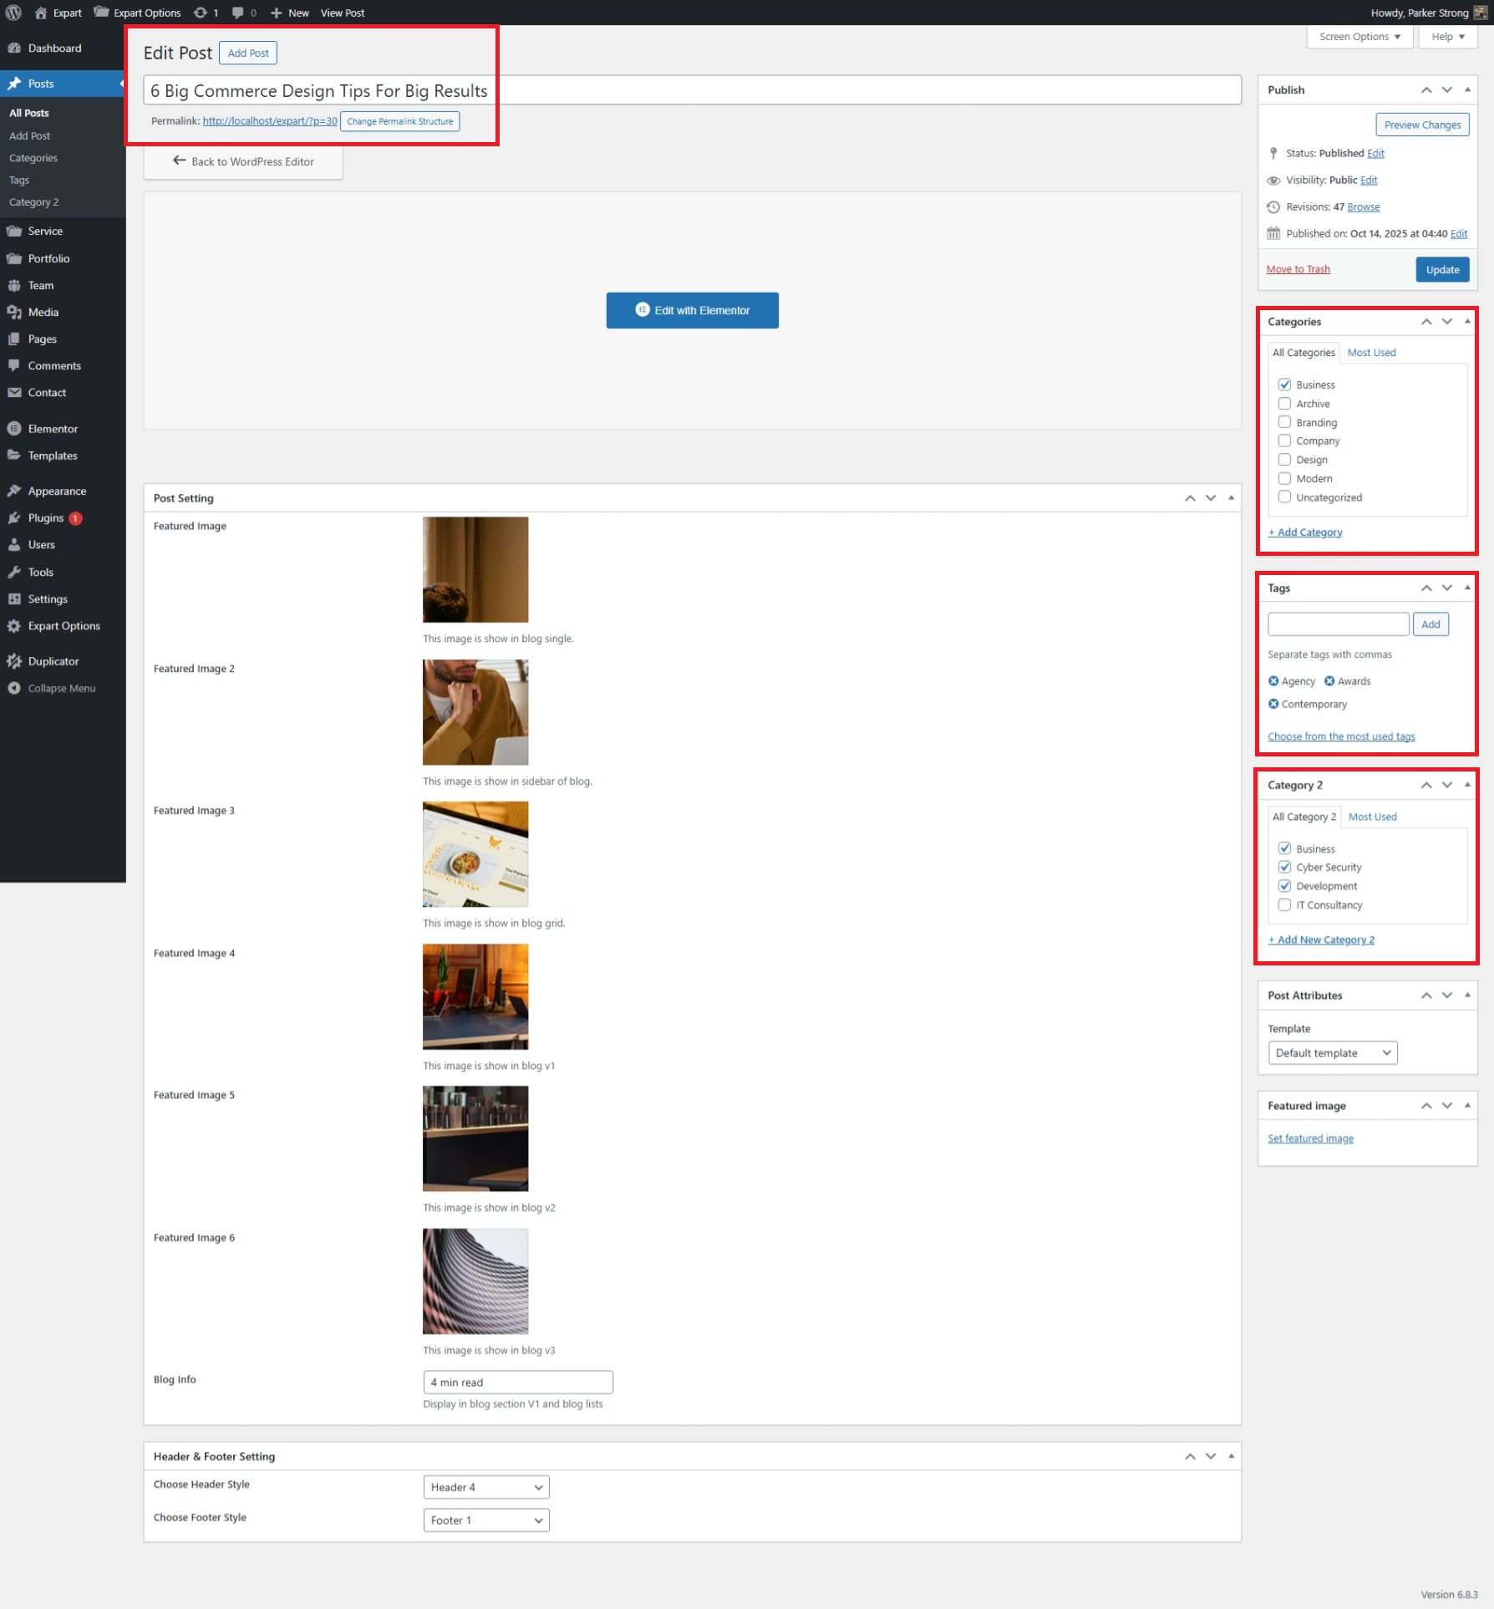
Task: Open Plugins menu in sidebar
Action: (x=46, y=518)
